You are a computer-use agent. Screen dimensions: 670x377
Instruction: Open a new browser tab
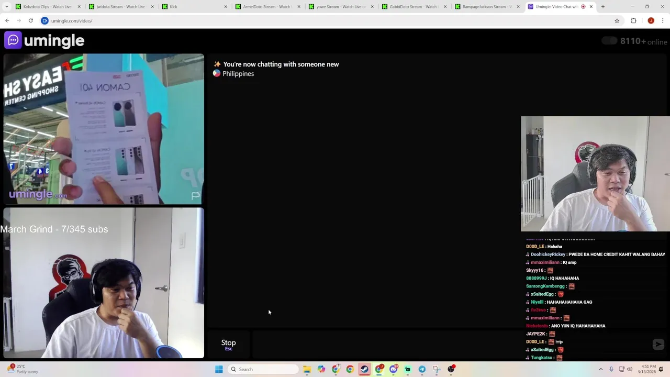point(602,7)
